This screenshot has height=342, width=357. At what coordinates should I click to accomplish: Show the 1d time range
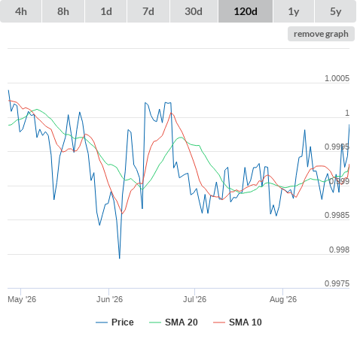coord(106,11)
